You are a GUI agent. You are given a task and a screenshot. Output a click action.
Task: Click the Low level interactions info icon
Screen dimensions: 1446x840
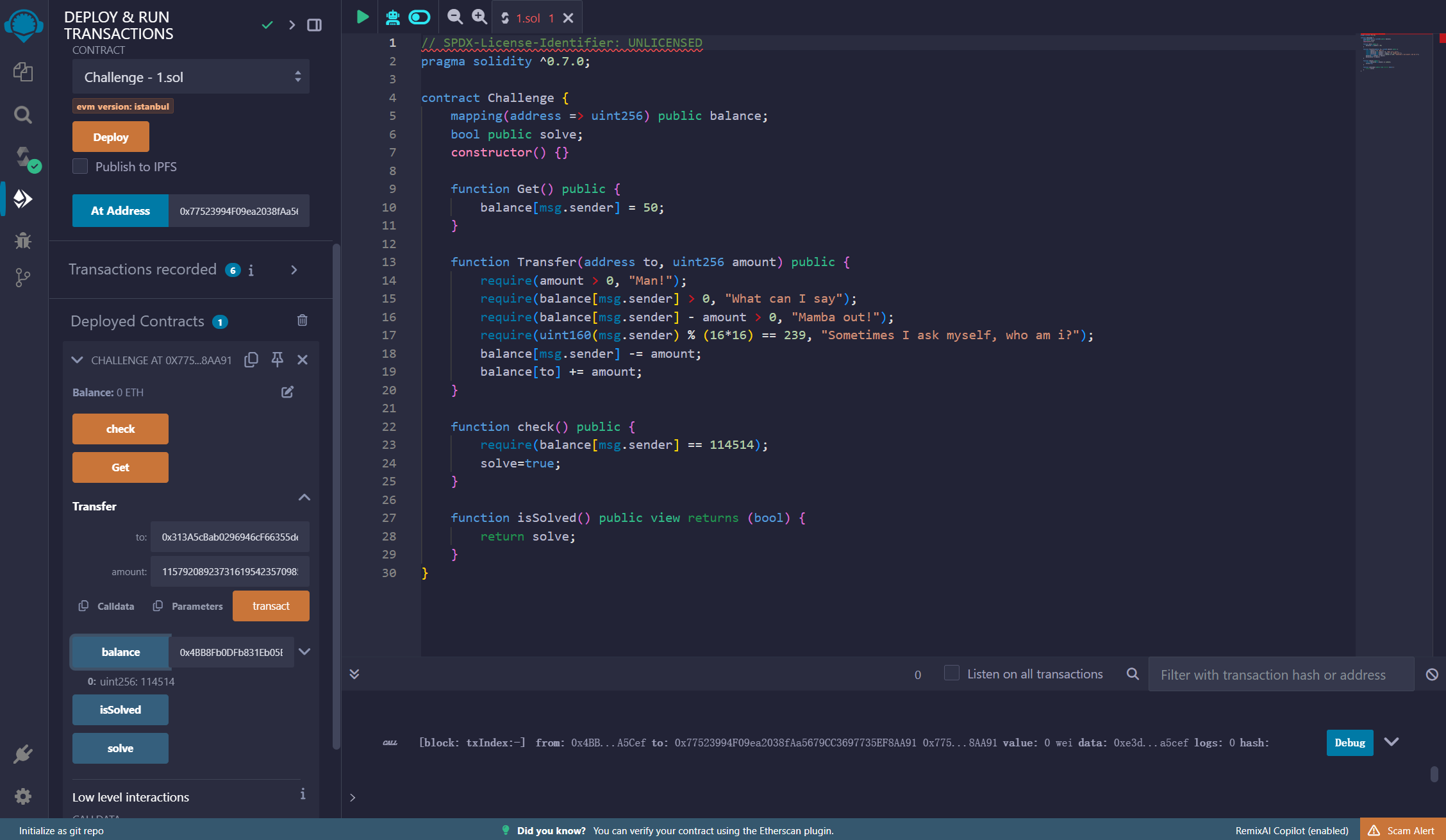[x=303, y=794]
